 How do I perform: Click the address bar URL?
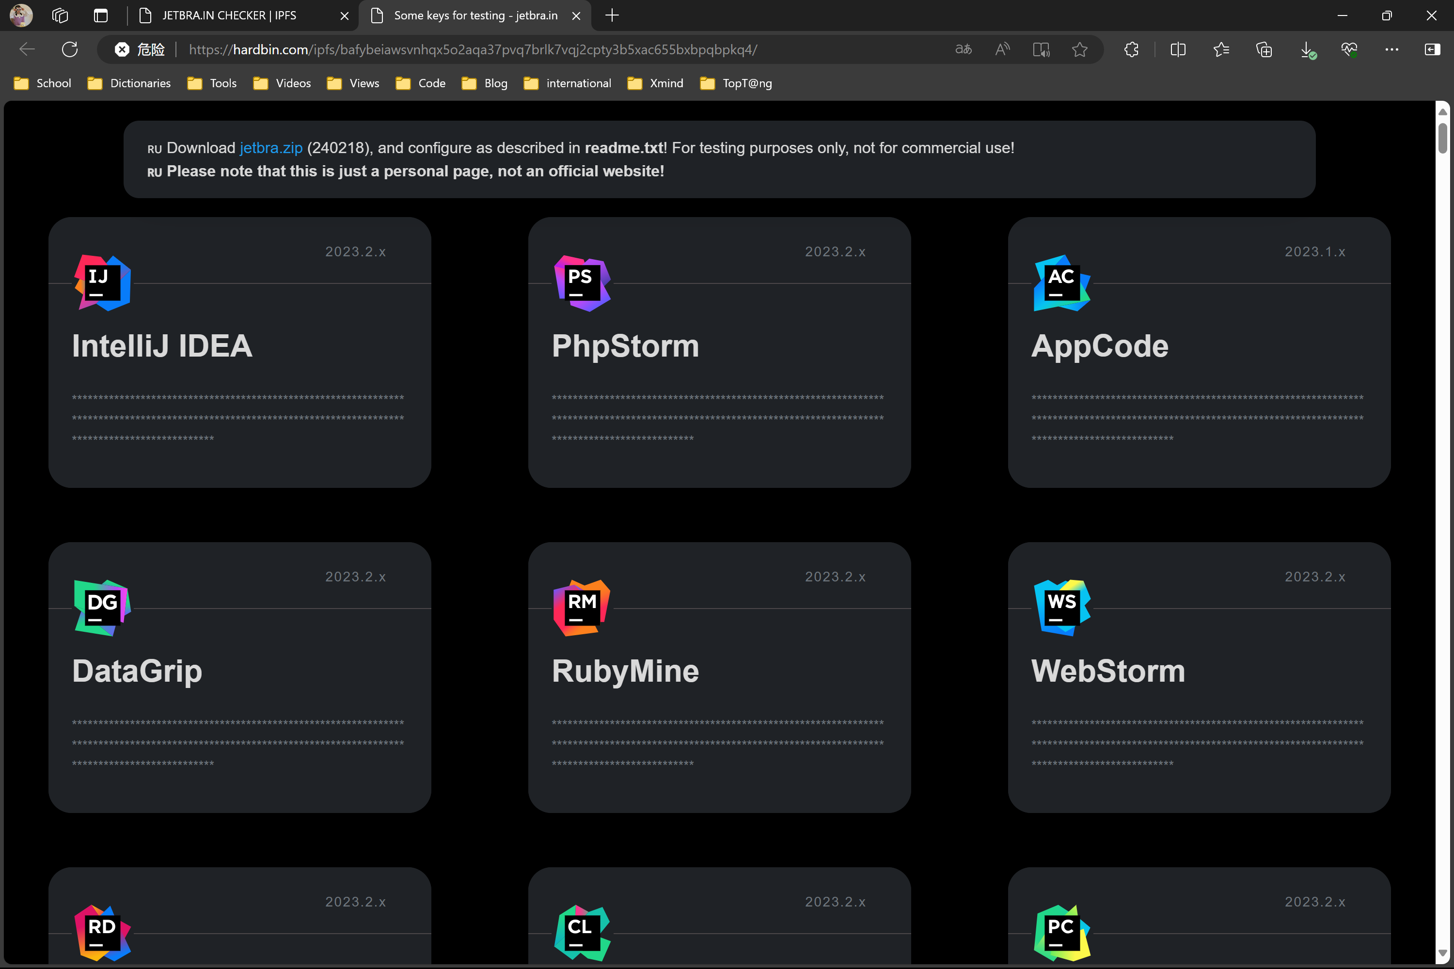[x=473, y=49]
